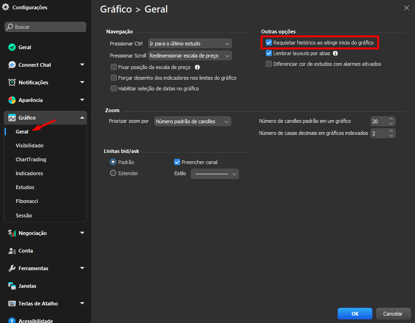Click the Cancelar button
Screen dimensions: 415x323
[x=393, y=314]
